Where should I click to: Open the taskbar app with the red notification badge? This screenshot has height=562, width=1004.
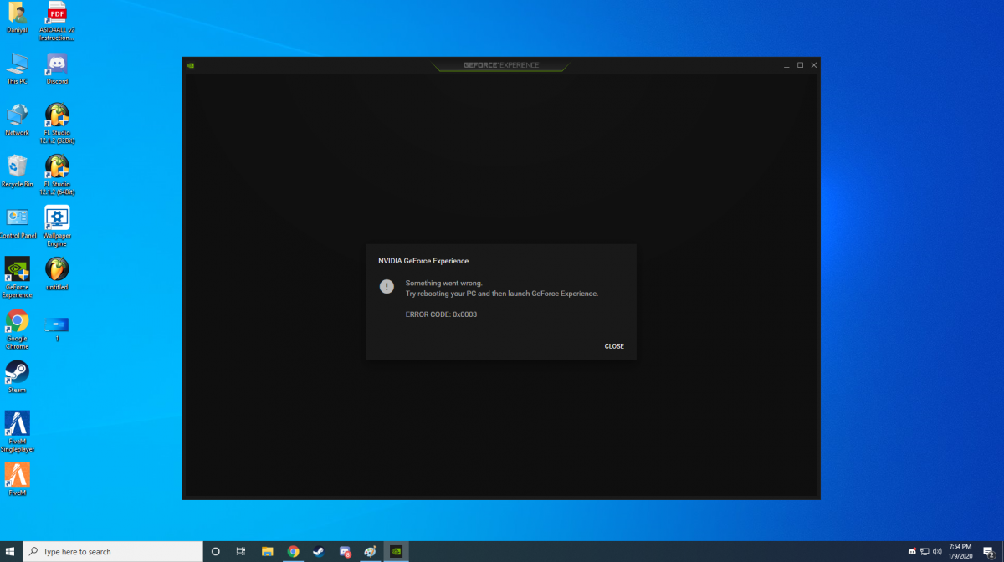(x=345, y=551)
